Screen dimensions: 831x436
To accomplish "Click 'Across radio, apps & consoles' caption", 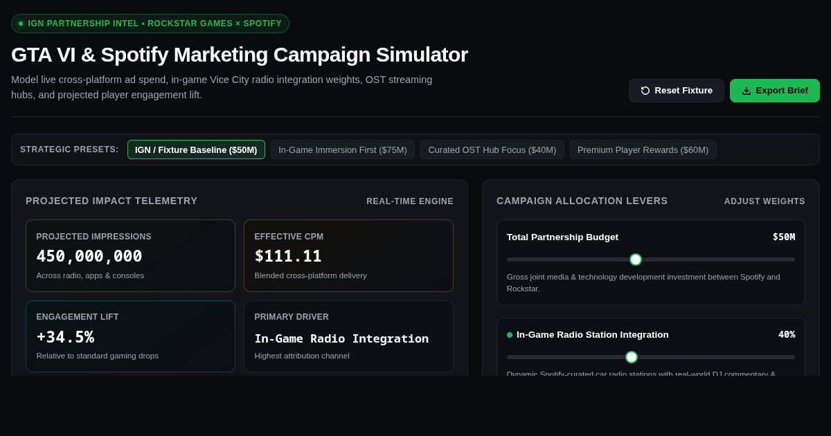I will 90,275.
